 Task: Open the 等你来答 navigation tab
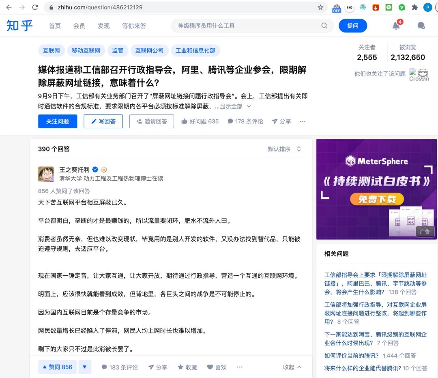point(134,26)
